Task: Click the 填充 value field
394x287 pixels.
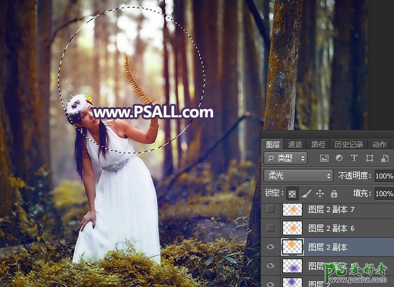Action: tap(383, 194)
